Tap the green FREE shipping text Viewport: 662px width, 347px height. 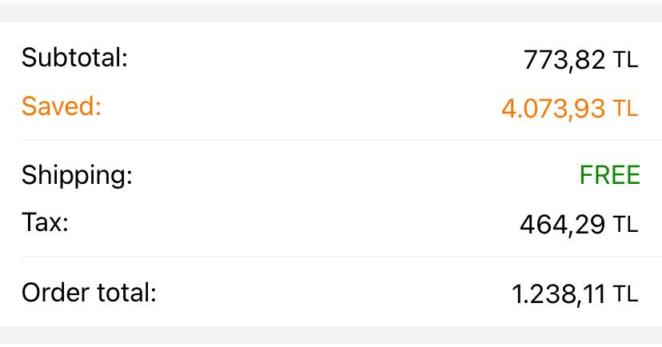point(609,175)
